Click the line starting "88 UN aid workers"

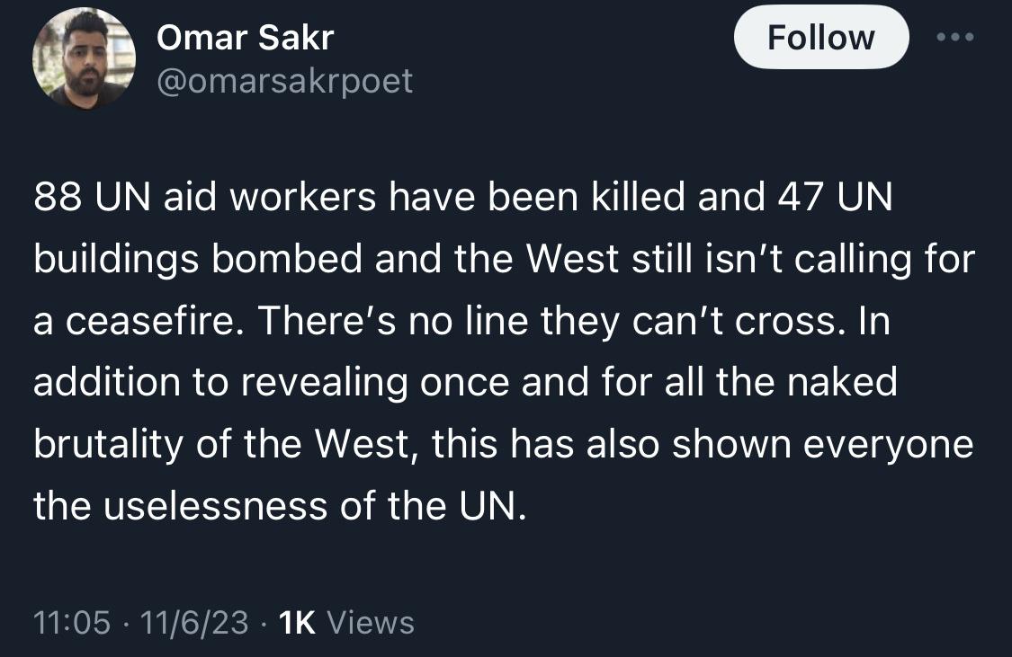pos(463,199)
